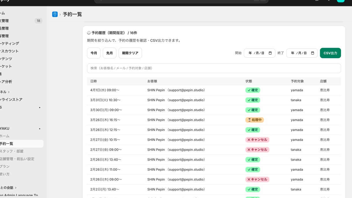Click the 状態 column header
Image resolution: width=352 pixels, height=198 pixels.
249,81
